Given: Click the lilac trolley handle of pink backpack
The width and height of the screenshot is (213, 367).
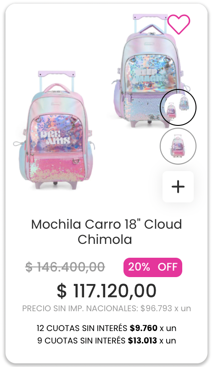Looking at the screenshot, I should point(56,75).
